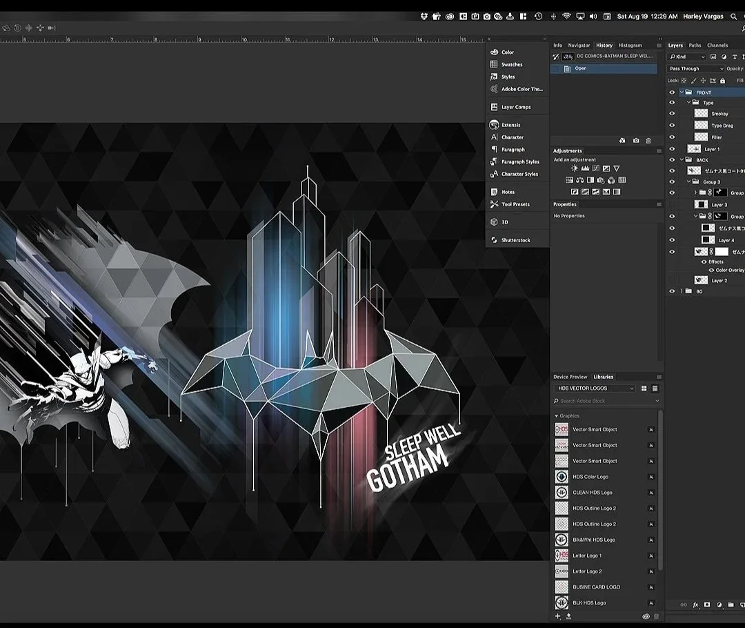
Task: Add a Photo Filter adjustment
Action: click(x=601, y=181)
